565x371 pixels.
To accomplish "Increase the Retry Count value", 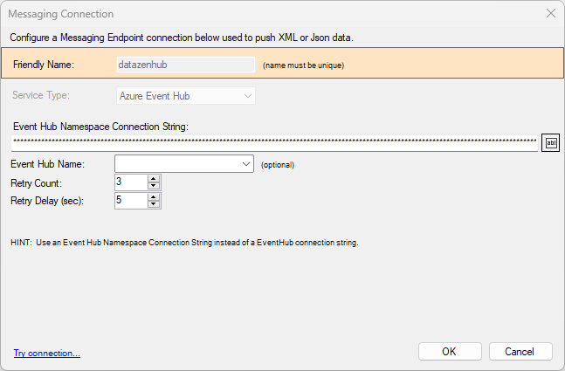I will [154, 179].
